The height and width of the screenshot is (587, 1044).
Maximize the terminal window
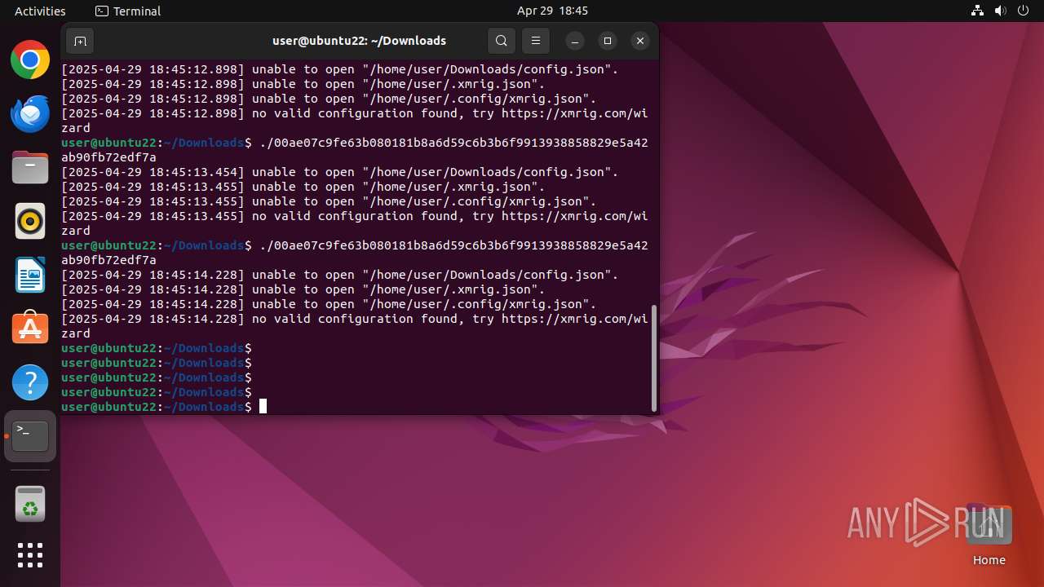[x=608, y=41]
